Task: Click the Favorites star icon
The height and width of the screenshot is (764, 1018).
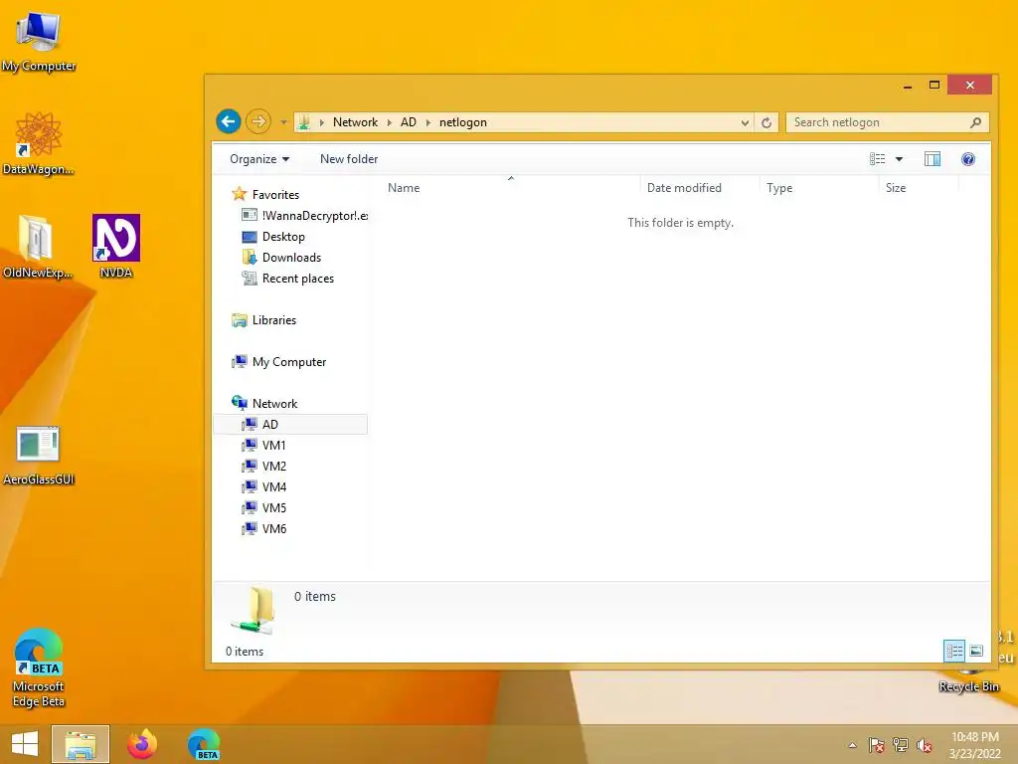Action: [239, 194]
